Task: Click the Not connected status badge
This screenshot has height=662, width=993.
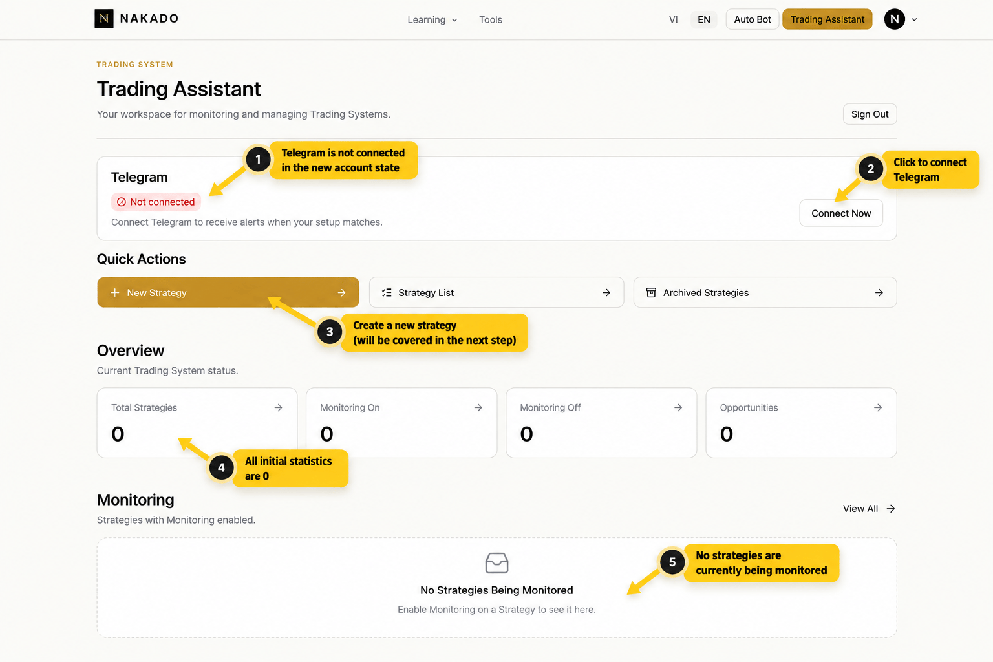Action: [156, 202]
